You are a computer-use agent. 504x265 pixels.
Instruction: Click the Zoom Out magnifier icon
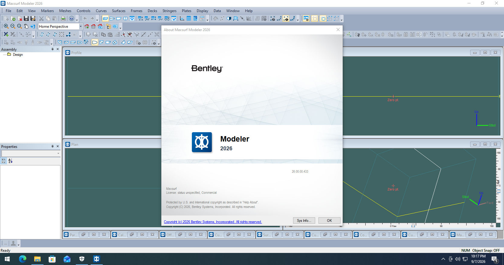point(13,26)
